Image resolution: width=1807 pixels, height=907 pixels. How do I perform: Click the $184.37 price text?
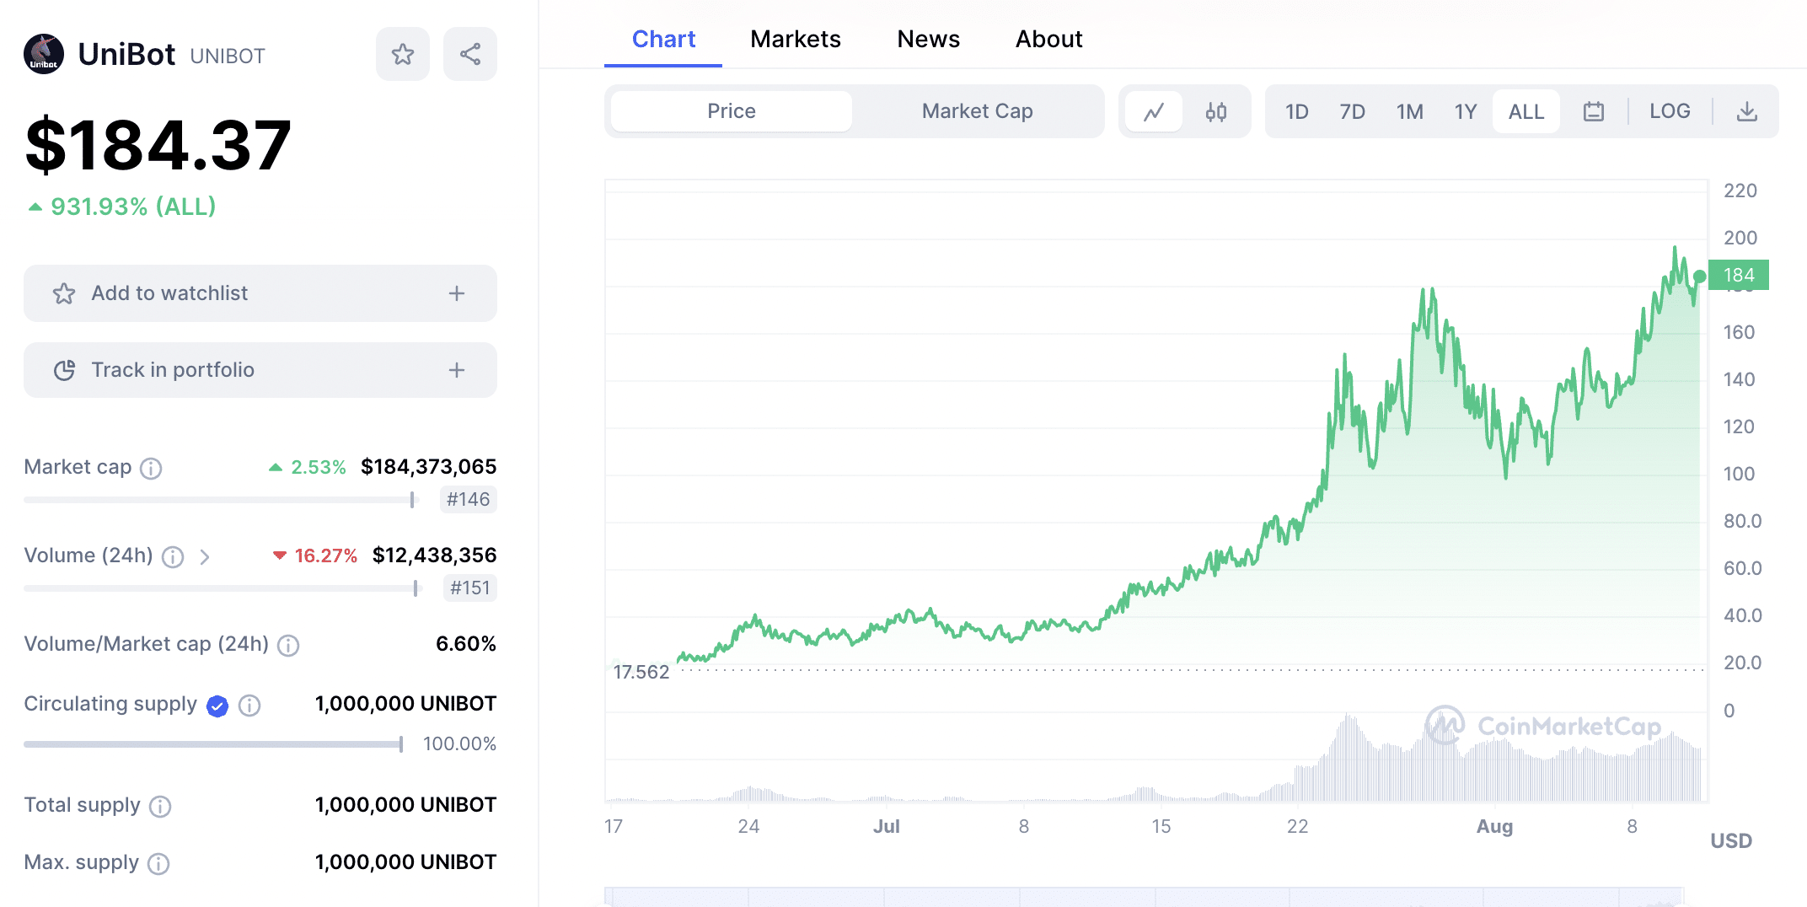[158, 146]
